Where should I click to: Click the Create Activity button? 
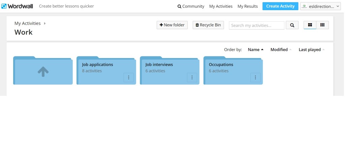click(x=280, y=6)
